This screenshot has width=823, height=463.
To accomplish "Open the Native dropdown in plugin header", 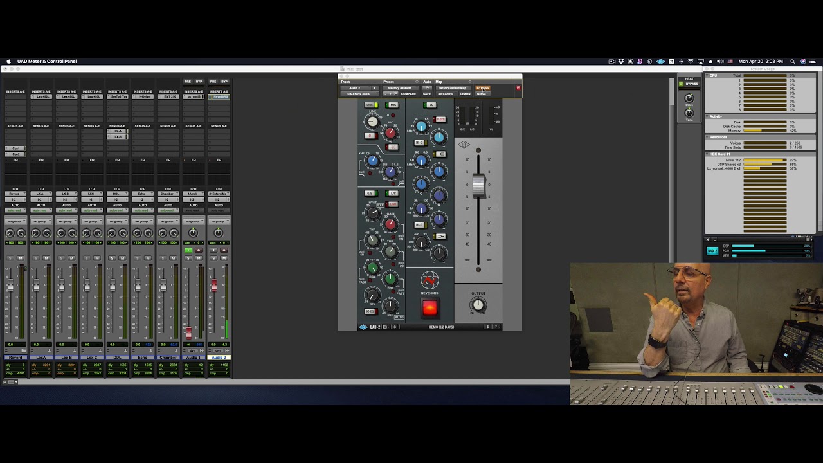I will pos(482,94).
